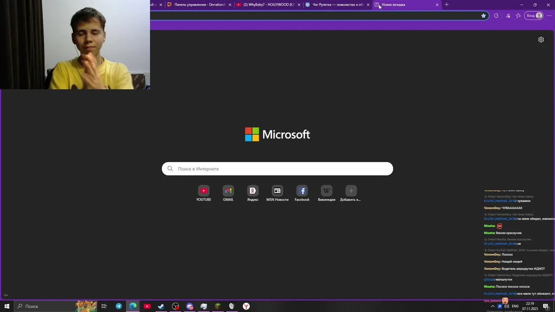Open the volume speaker tray icon
This screenshot has height=312, width=555.
point(506,306)
